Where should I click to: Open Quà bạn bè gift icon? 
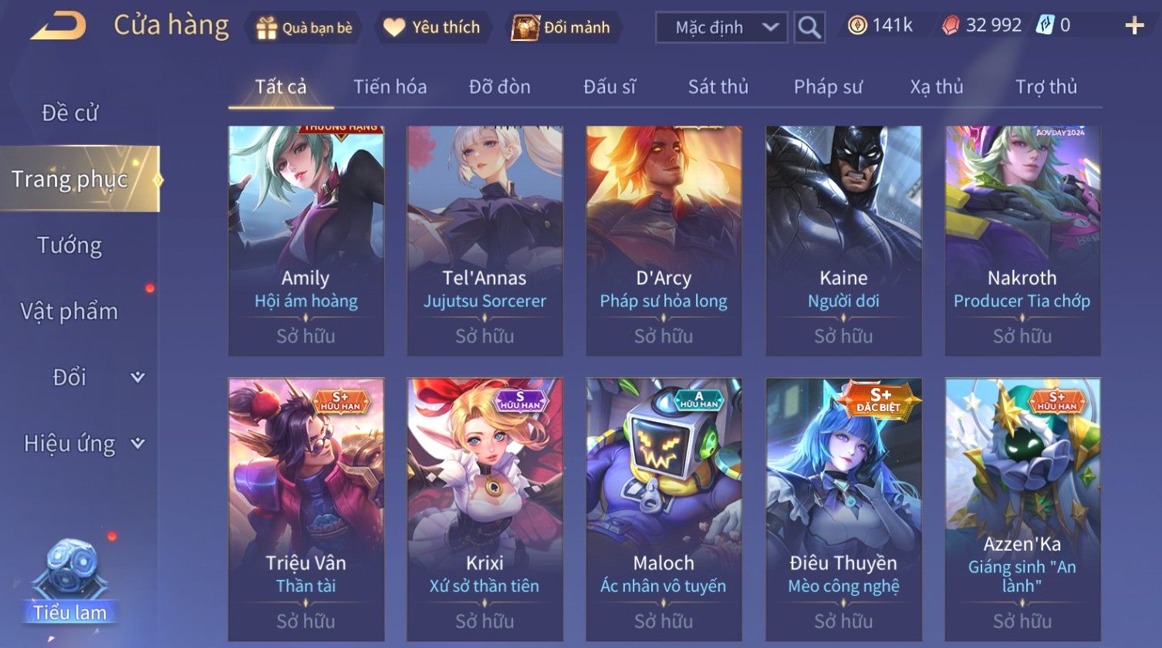click(x=266, y=28)
